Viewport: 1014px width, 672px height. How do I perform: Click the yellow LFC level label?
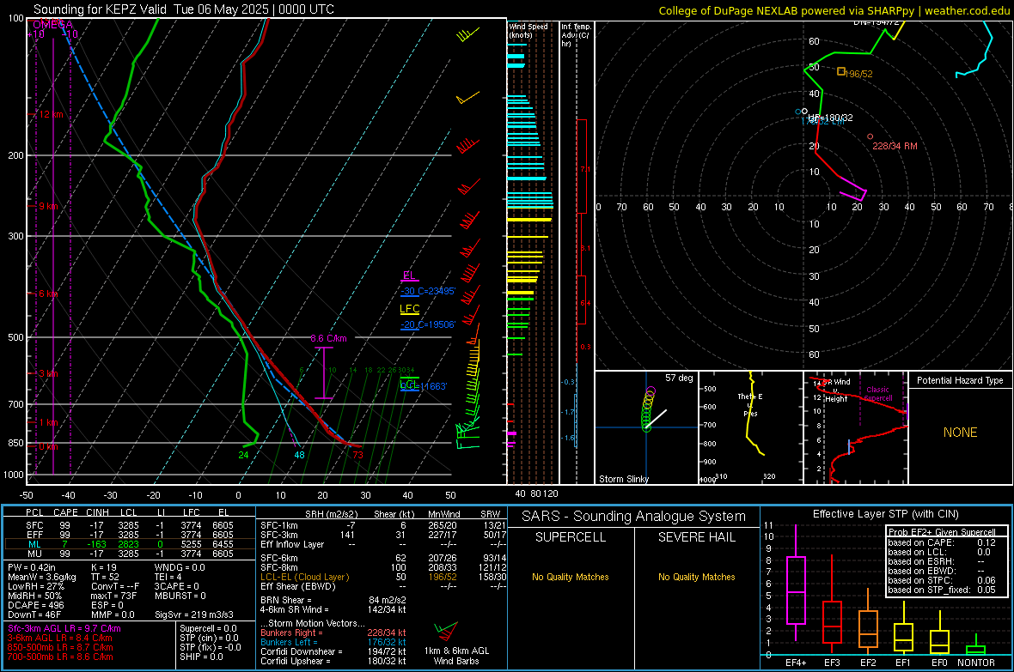pos(409,309)
